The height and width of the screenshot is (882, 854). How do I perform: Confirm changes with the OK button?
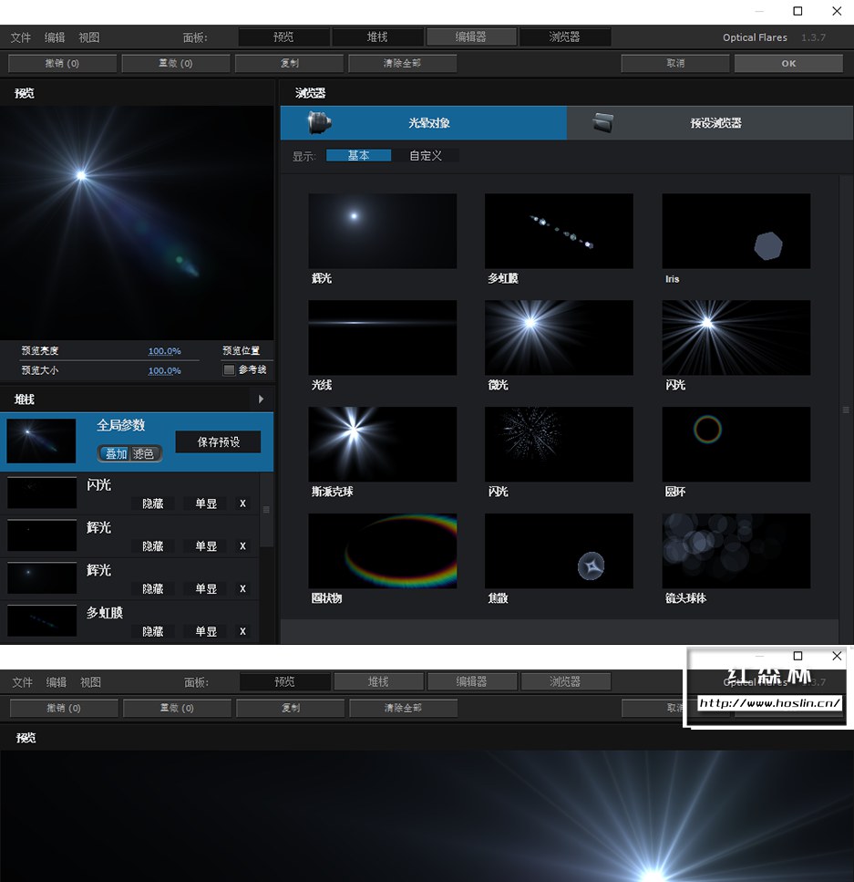pos(788,63)
